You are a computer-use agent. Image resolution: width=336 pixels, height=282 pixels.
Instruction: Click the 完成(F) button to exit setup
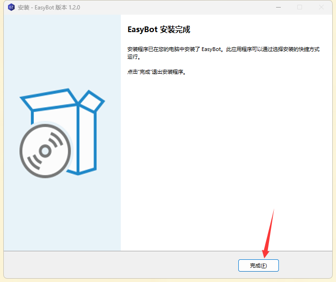(x=259, y=265)
